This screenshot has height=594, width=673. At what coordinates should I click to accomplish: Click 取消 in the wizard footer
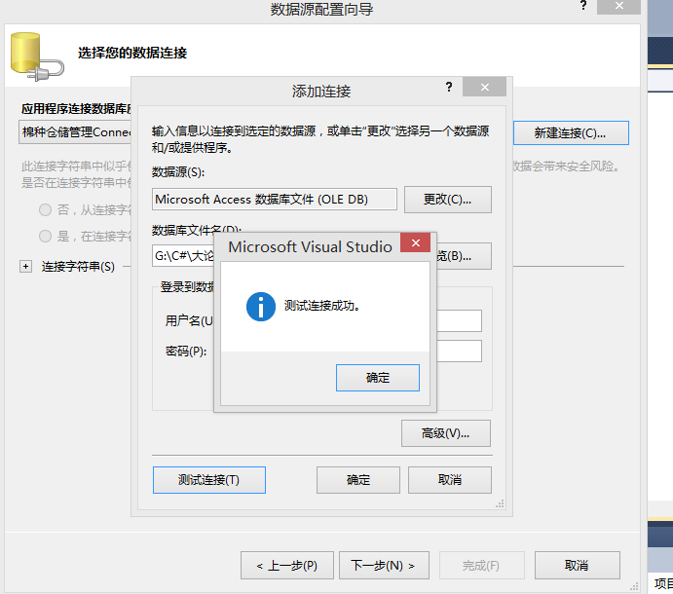577,566
